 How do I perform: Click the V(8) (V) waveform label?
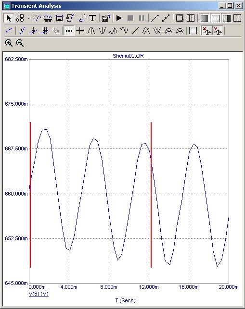point(39,294)
